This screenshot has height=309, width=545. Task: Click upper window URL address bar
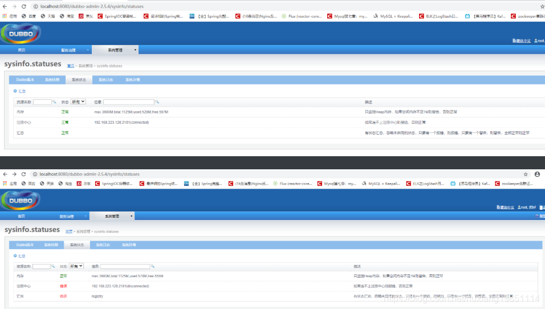pyautogui.click(x=285, y=6)
